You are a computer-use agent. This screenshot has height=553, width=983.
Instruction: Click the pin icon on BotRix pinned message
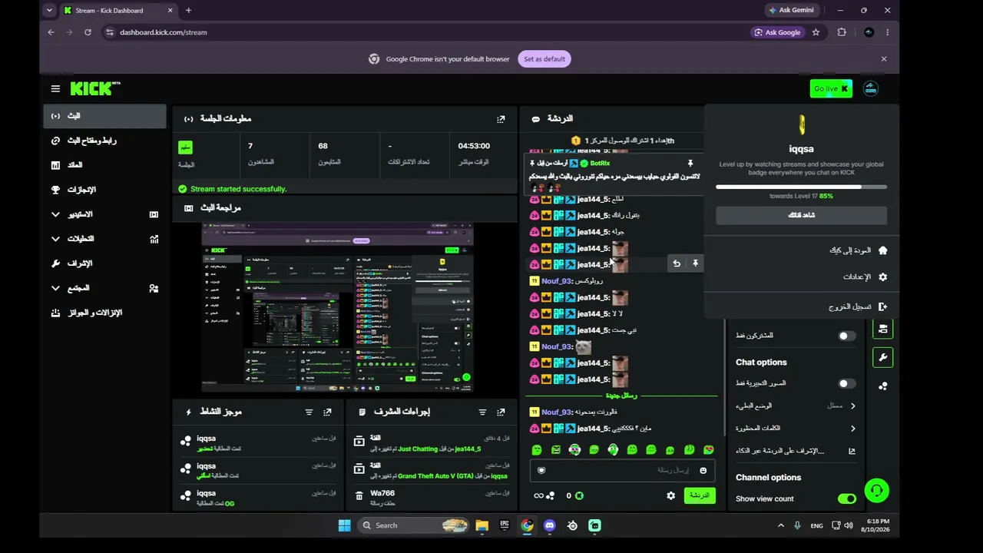point(690,164)
